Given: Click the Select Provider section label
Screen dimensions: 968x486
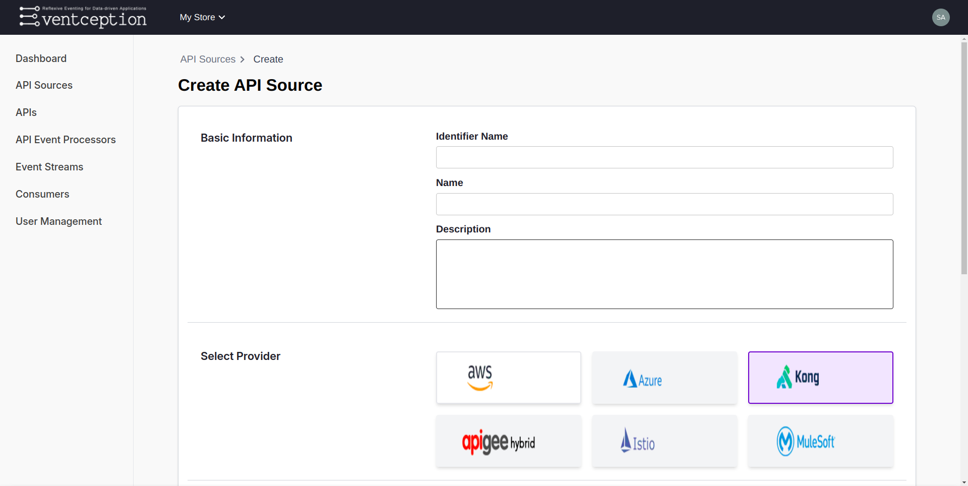Looking at the screenshot, I should (x=240, y=356).
